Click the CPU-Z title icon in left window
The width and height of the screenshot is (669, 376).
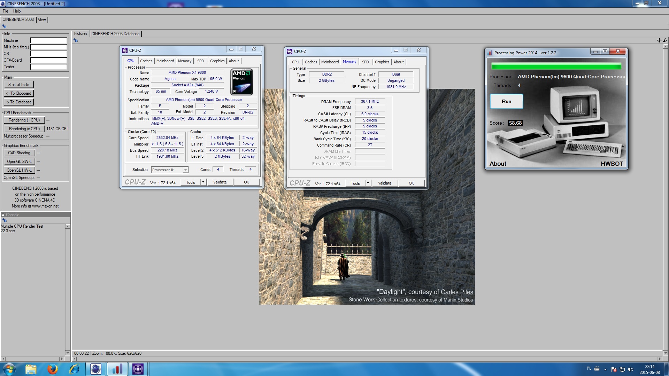[x=125, y=50]
